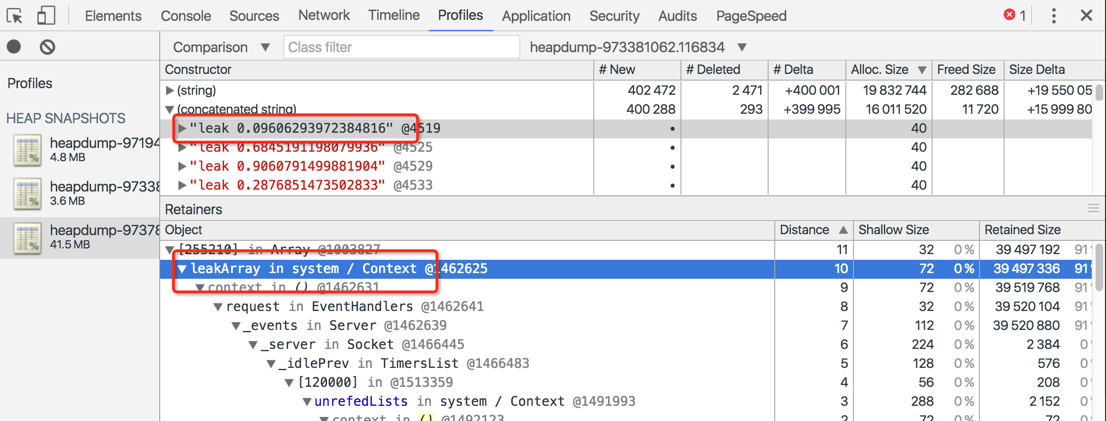Click the Retainers section header
Viewport: 1106px width, 421px height.
point(193,209)
